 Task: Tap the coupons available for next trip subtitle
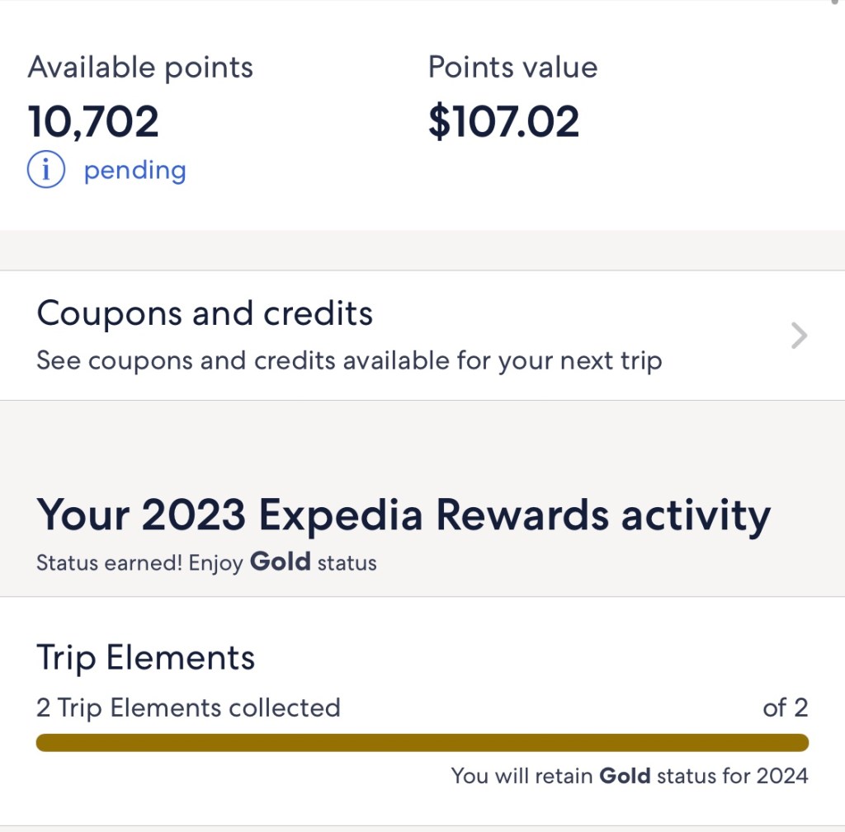tap(348, 361)
